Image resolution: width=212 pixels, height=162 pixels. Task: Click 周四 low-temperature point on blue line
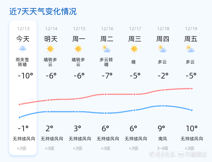tap(163, 106)
